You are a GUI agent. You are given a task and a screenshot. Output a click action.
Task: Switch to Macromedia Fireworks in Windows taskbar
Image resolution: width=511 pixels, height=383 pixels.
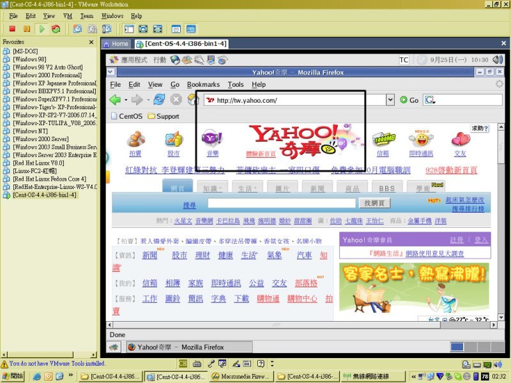tap(241, 377)
